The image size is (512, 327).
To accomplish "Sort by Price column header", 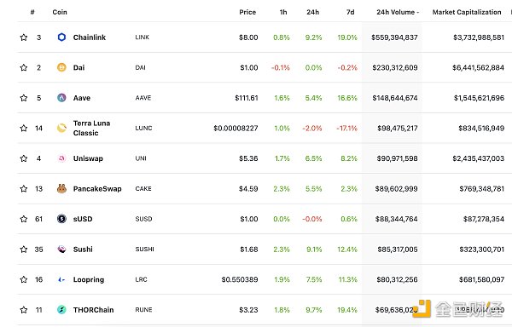I will [247, 12].
